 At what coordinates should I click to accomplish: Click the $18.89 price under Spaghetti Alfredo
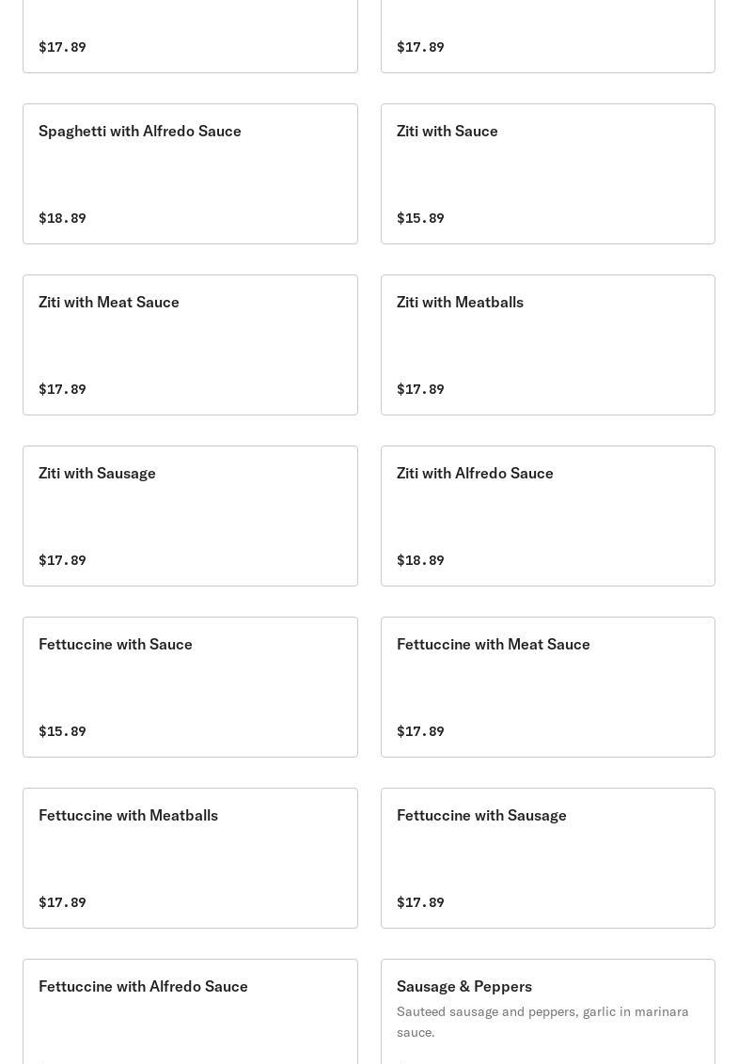tap(62, 218)
